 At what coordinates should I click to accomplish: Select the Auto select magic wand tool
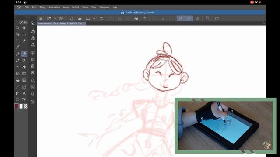(24, 41)
